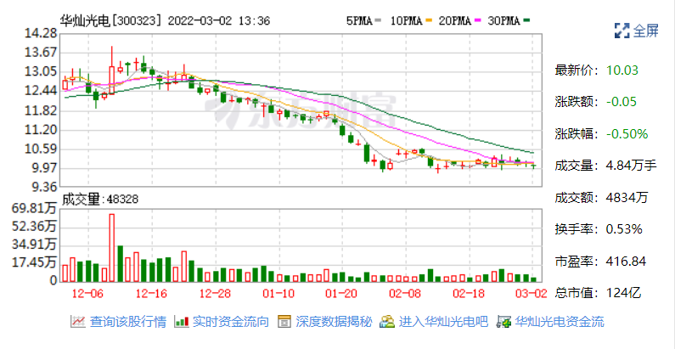Click the 12-28 date axis label
Image resolution: width=675 pixels, height=349 pixels.
pos(216,294)
